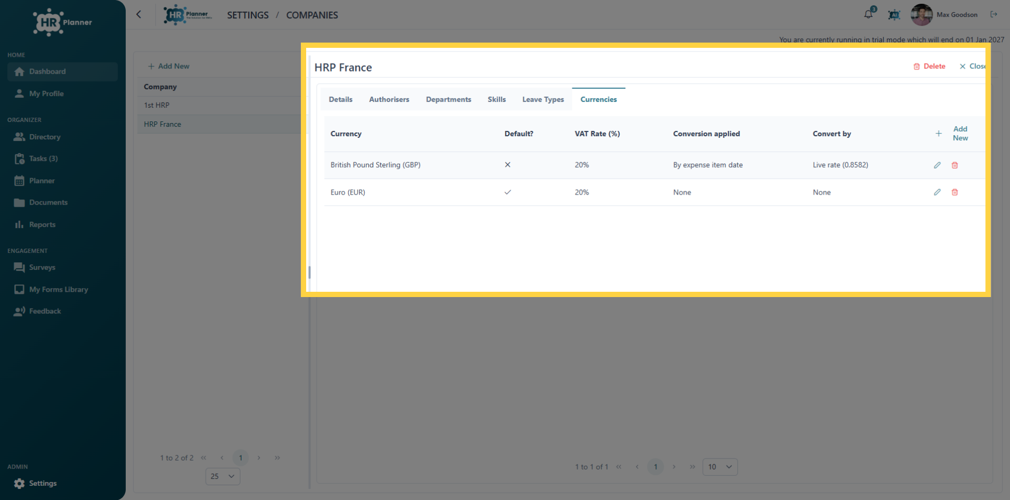Viewport: 1010px width, 500px height.
Task: Switch to the Details tab
Action: click(340, 99)
